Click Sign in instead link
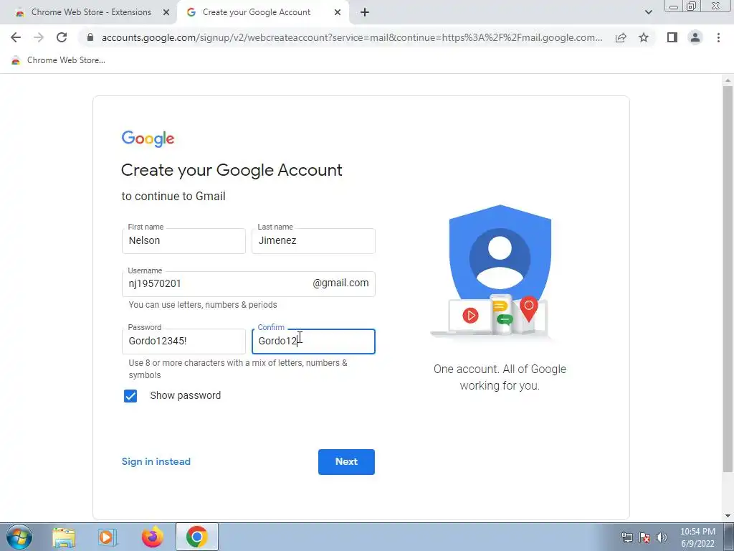This screenshot has width=734, height=551. coord(156,461)
